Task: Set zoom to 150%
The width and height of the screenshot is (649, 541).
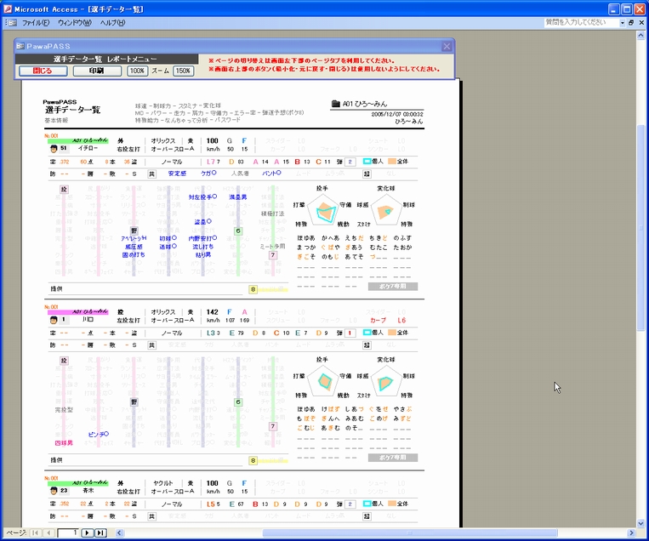Action: pos(184,71)
